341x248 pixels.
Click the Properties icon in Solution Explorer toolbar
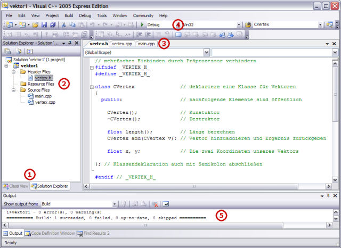pyautogui.click(x=8, y=52)
